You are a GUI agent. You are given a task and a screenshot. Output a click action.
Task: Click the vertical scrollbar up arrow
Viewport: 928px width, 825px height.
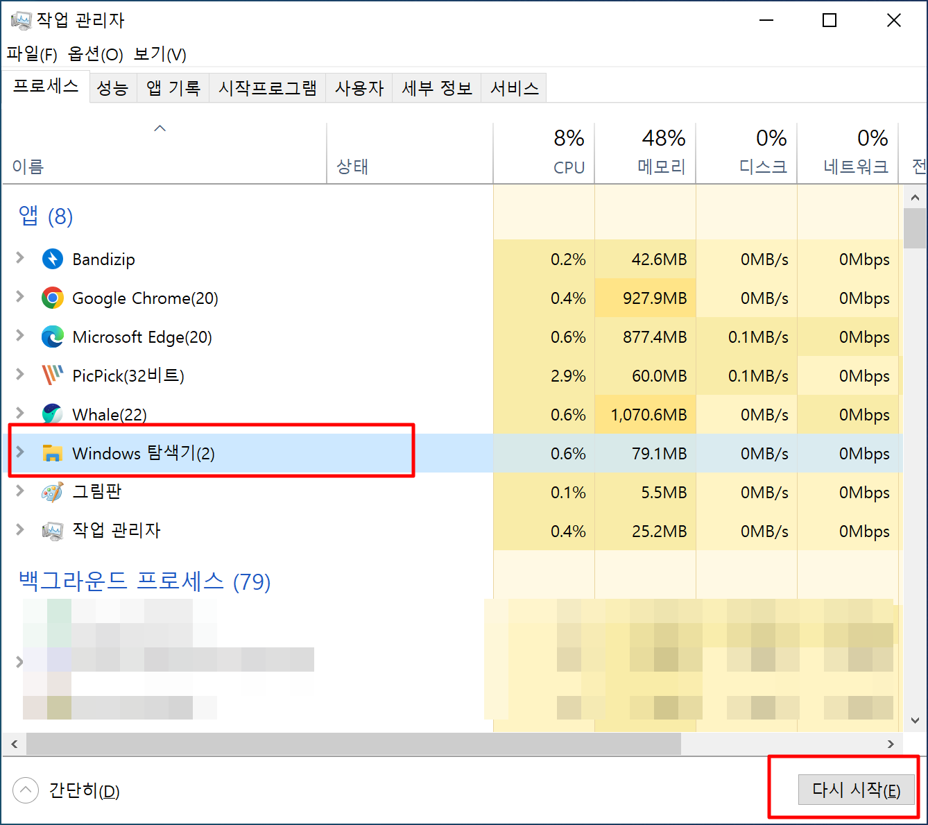click(915, 198)
